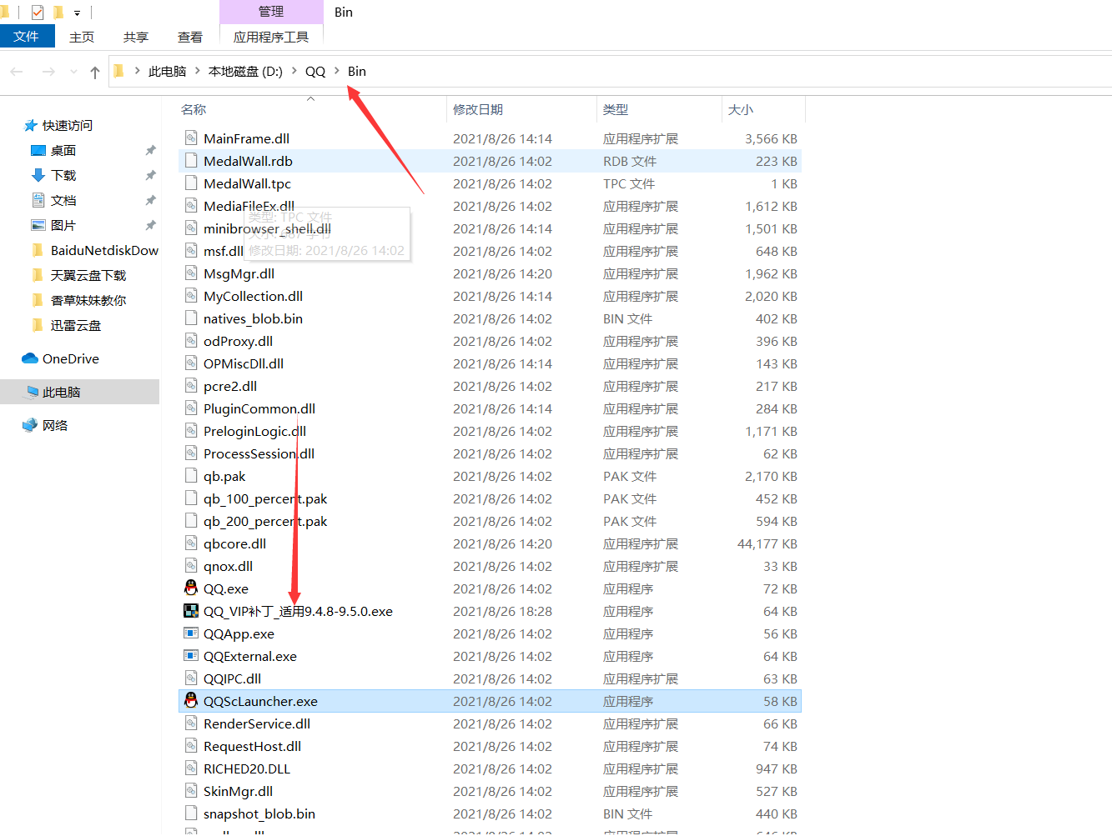Click the Quick access star icon
1112x836 pixels.
click(x=31, y=125)
